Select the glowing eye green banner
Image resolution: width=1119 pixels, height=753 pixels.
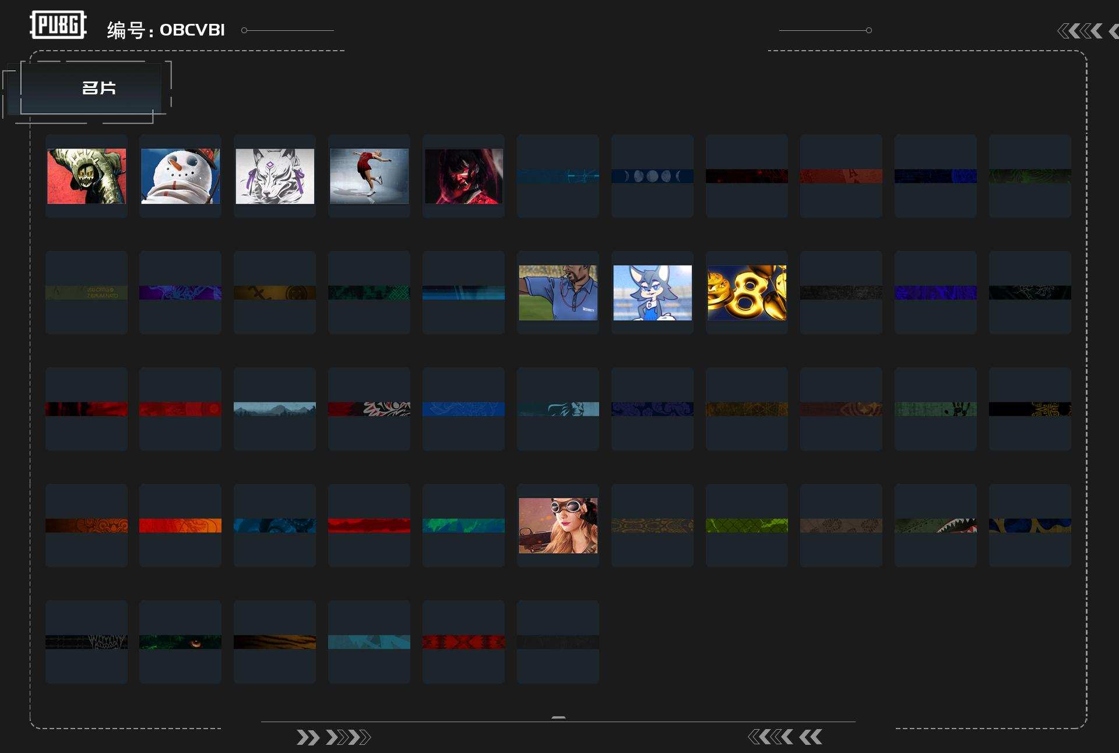coord(180,642)
